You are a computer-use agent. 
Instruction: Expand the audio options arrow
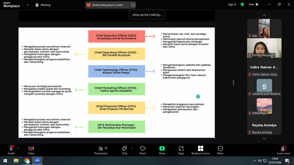click(18, 148)
